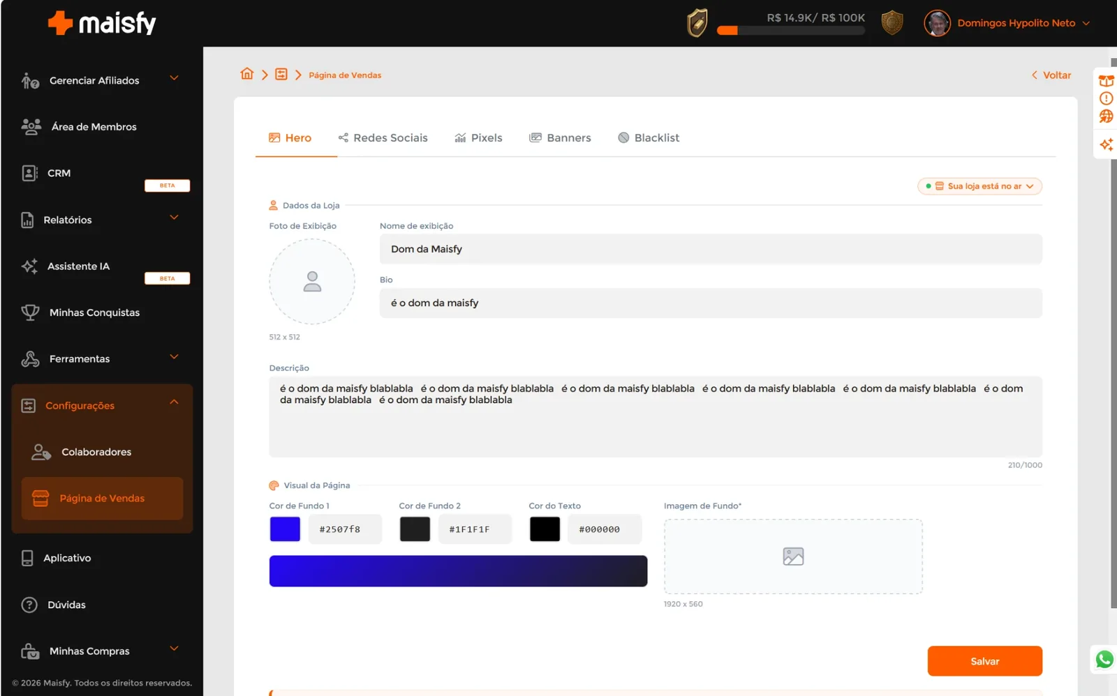Image resolution: width=1117 pixels, height=696 pixels.
Task: Pick Cor de Fundo 2 dark swatch
Action: click(415, 529)
